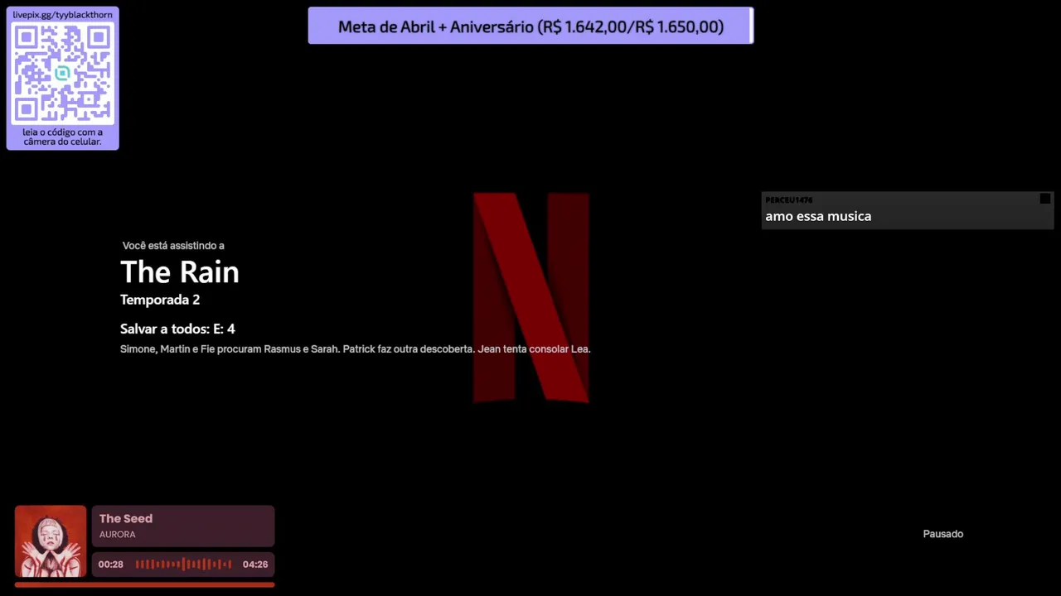Click 'Você está assistindo a' label
1061x596 pixels.
click(173, 246)
